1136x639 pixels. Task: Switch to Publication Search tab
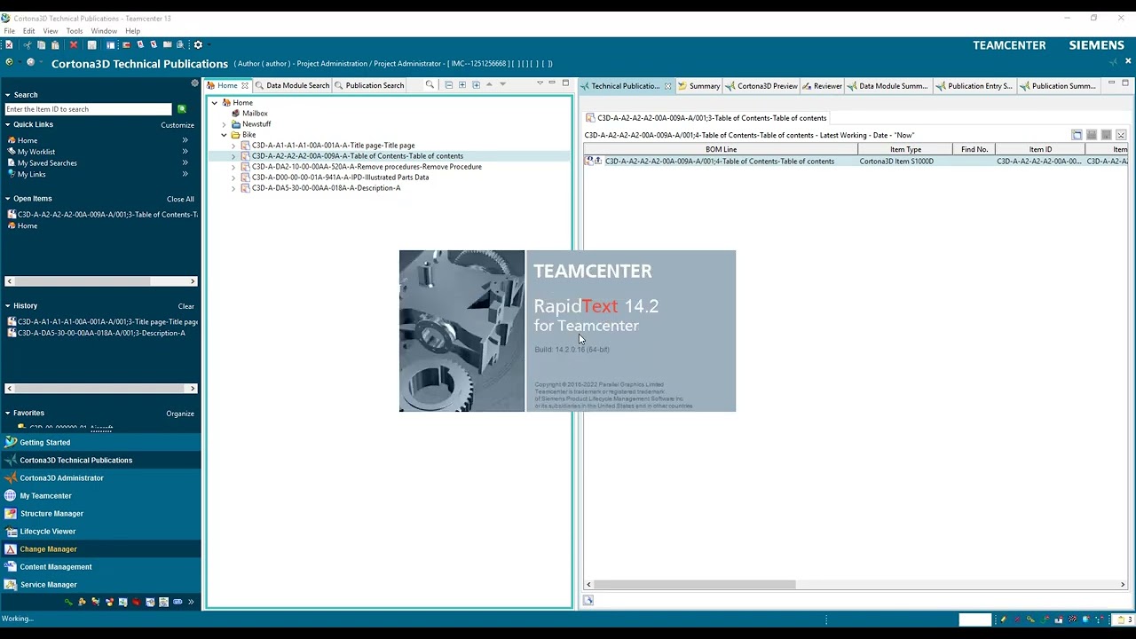(x=368, y=86)
